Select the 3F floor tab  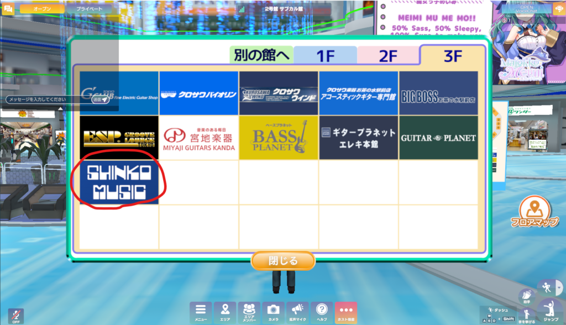453,56
